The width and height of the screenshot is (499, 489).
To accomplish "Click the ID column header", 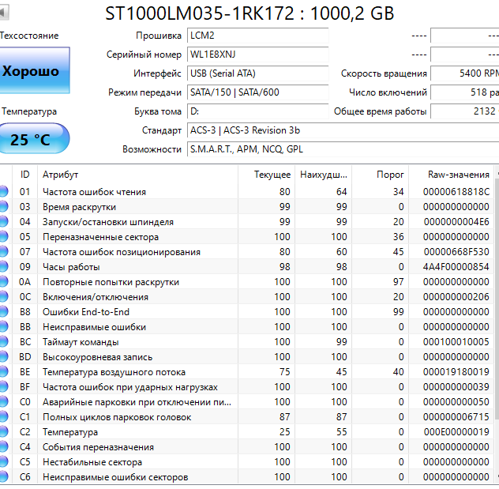I will pos(24,175).
